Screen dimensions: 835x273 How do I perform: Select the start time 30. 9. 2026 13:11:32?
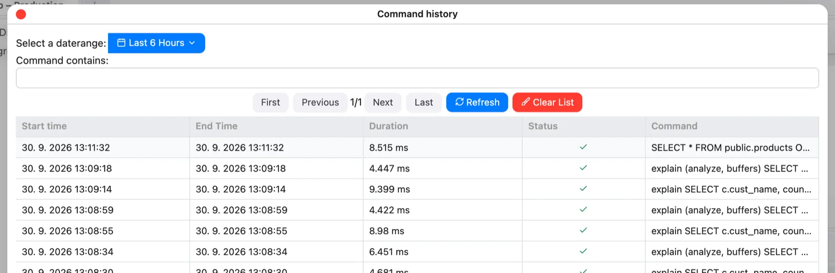point(66,148)
